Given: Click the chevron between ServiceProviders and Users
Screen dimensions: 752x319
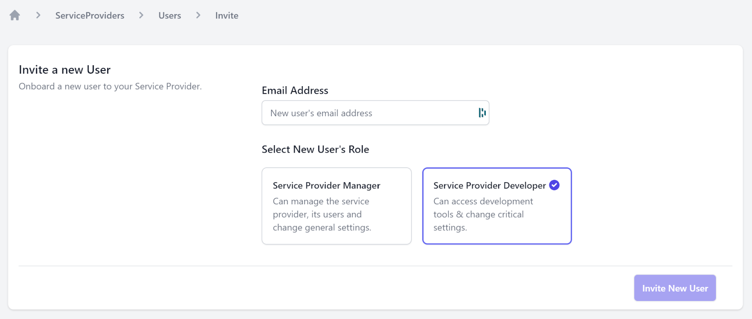Looking at the screenshot, I should coord(141,15).
